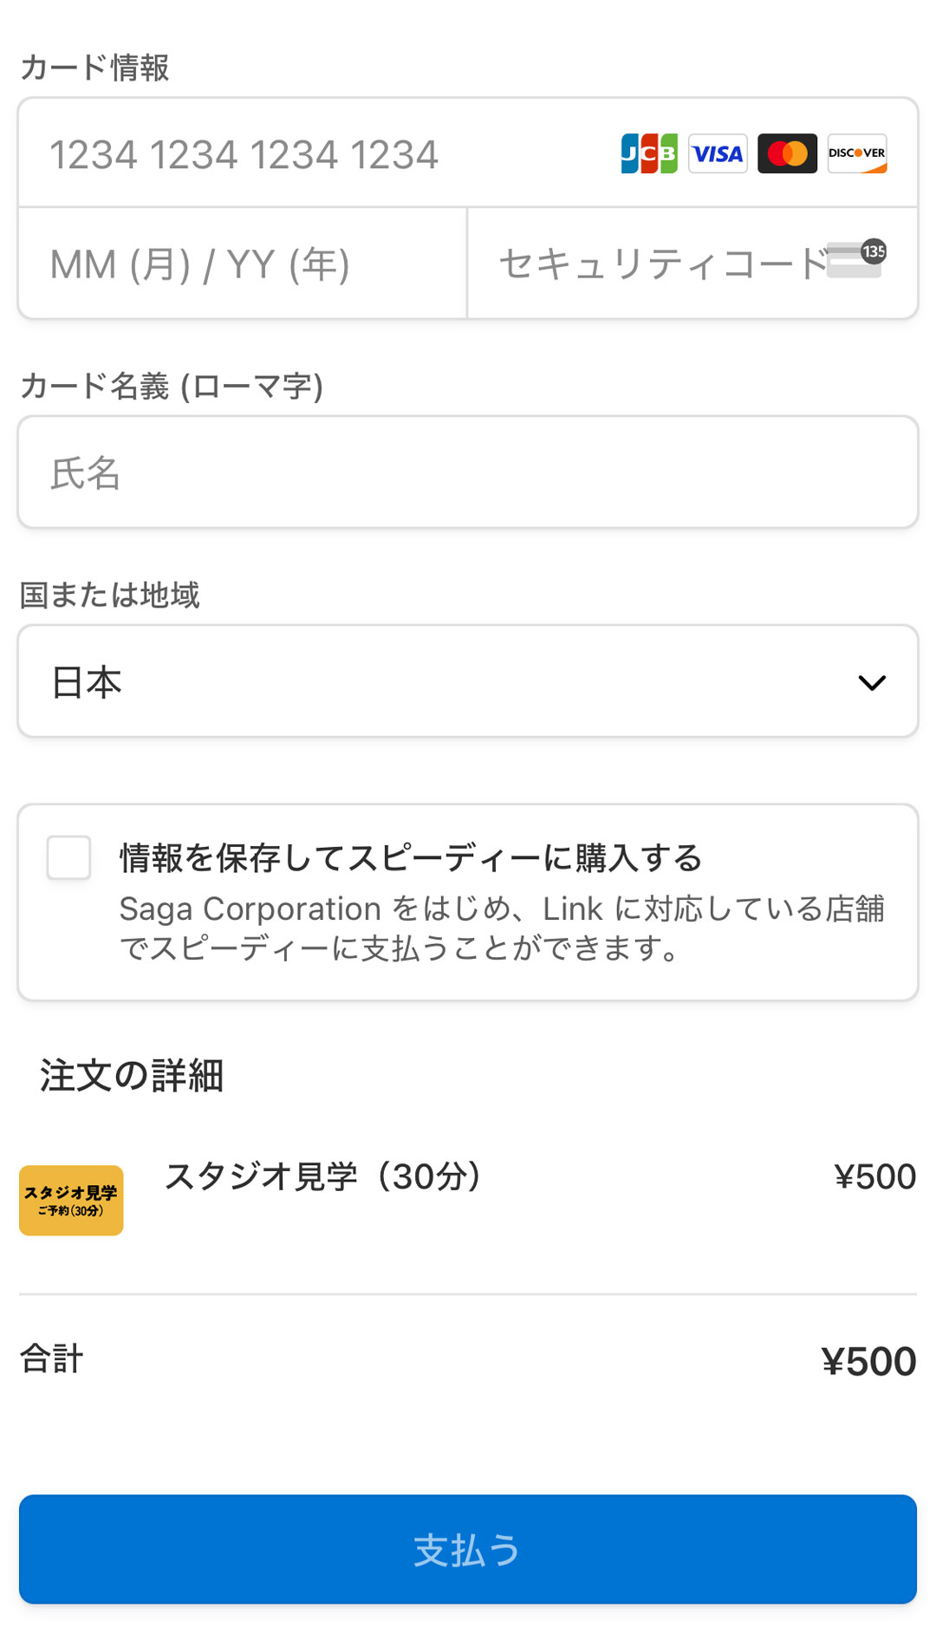Click the カード名義 (ローマ字) label

click(x=172, y=386)
